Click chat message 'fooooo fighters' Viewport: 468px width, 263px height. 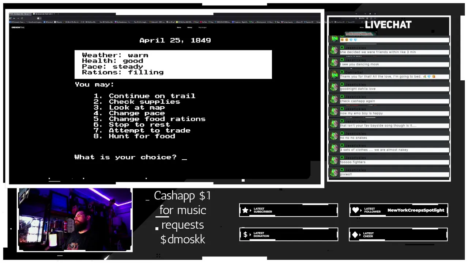[x=352, y=162]
